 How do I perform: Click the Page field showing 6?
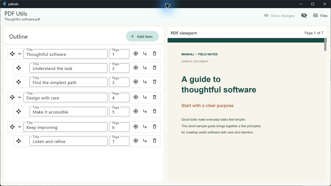coord(119,127)
